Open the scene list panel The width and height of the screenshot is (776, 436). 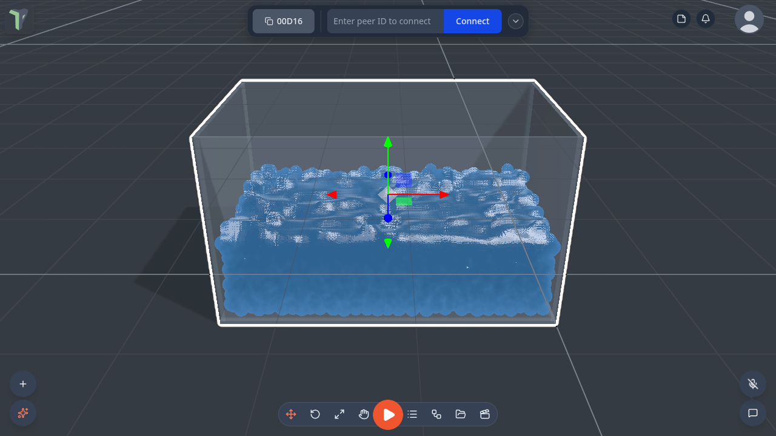tap(412, 414)
